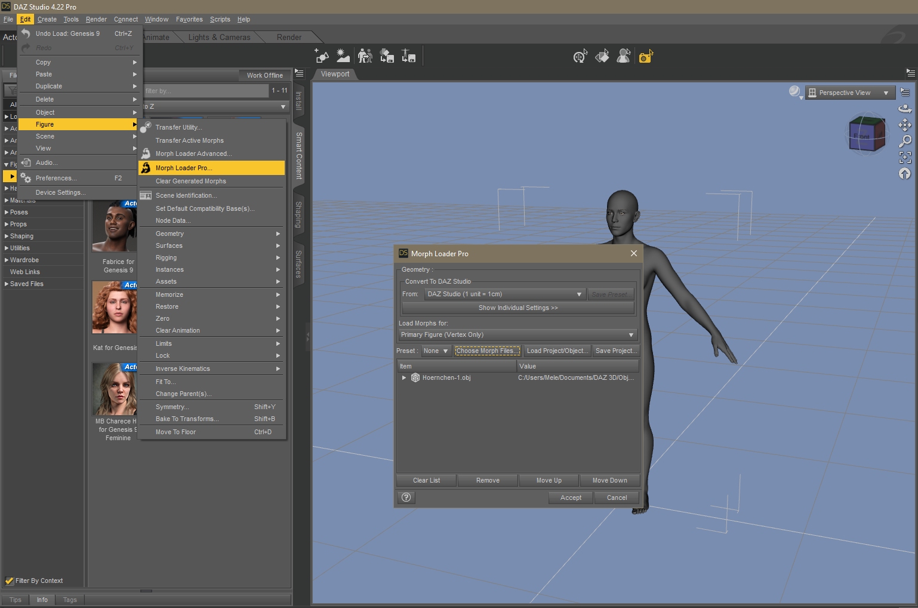The width and height of the screenshot is (918, 608).
Task: Click the pan camera icon in viewport
Action: pos(905,125)
